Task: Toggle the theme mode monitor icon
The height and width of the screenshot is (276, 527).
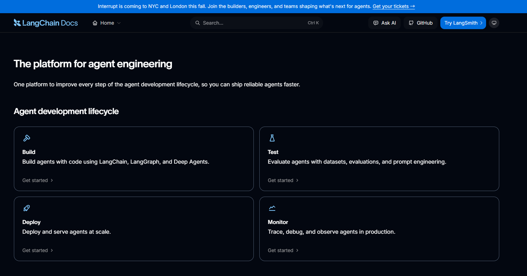Action: click(x=494, y=23)
